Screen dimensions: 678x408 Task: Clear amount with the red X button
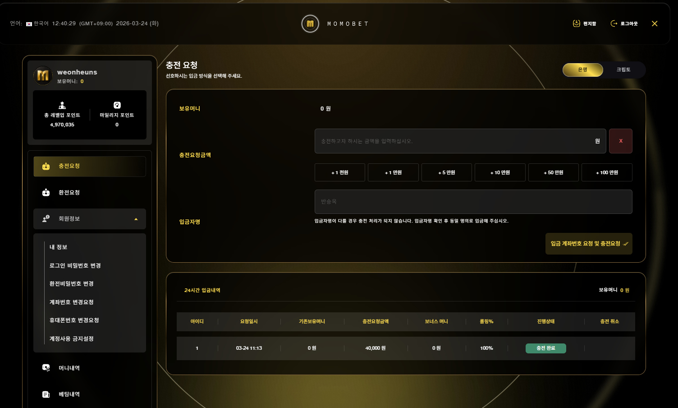(621, 141)
